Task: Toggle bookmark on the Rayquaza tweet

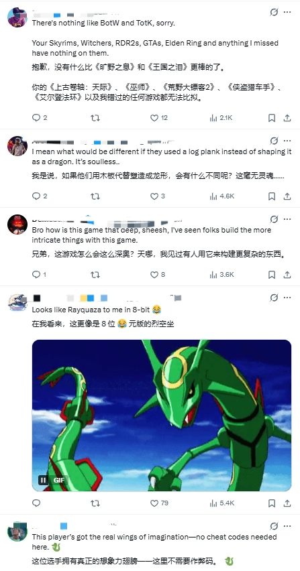Action: click(272, 503)
